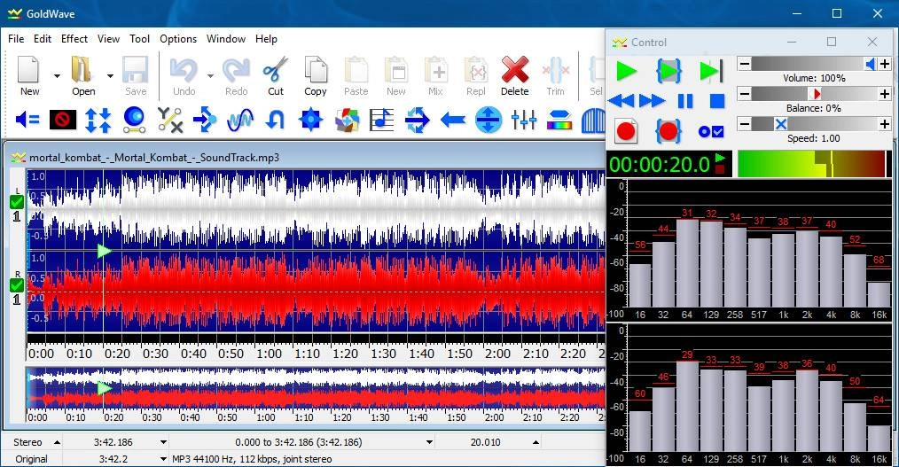The image size is (899, 467).
Task: Open the Edit menu
Action: pyautogui.click(x=43, y=39)
